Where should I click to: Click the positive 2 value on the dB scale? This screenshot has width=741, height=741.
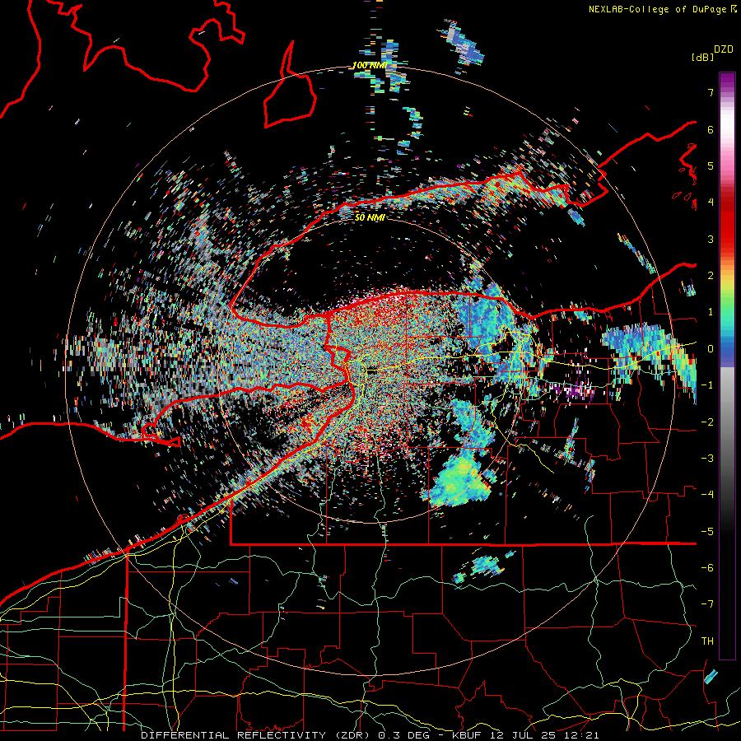[x=711, y=276]
